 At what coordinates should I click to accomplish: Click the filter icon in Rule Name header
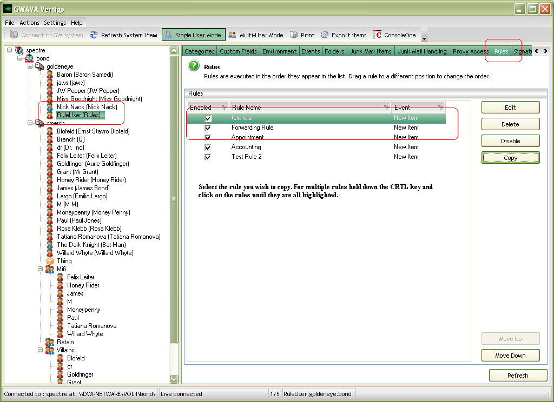[386, 108]
